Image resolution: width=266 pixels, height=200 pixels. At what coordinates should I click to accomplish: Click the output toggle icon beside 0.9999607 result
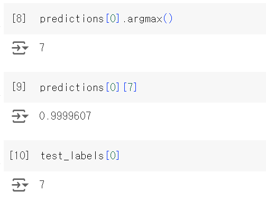click(20, 116)
